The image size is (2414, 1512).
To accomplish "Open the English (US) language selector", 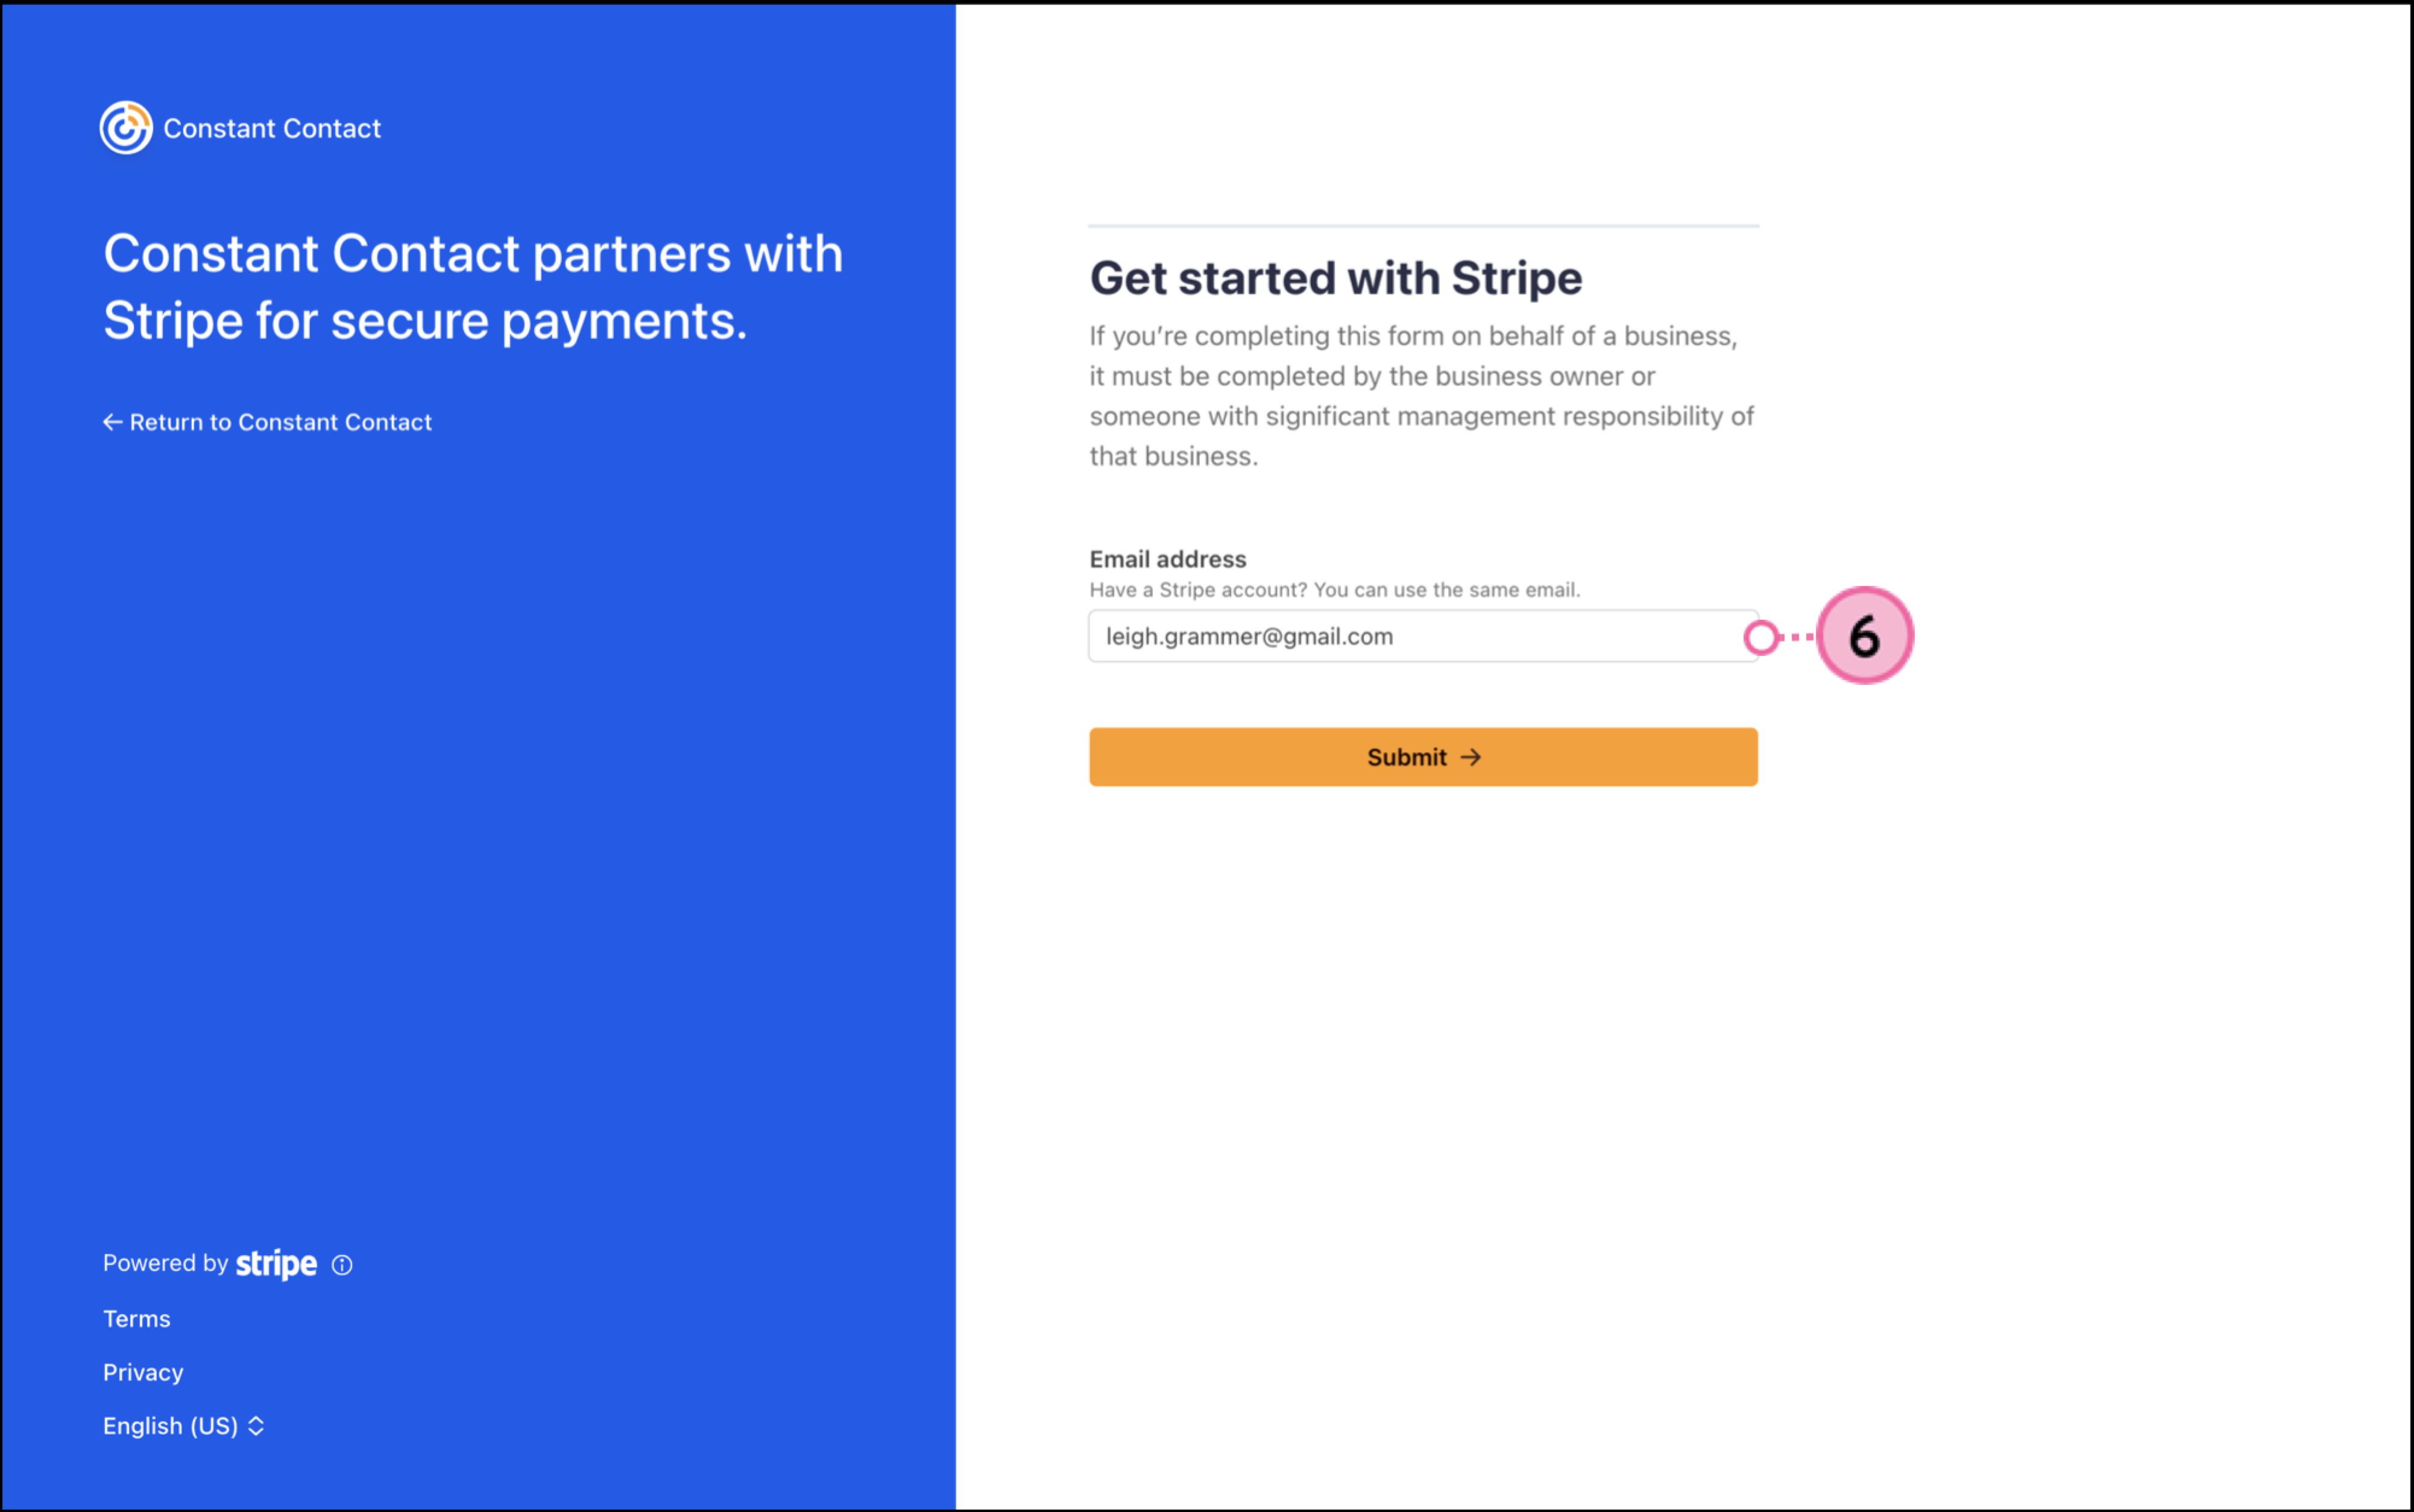I will pyautogui.click(x=171, y=1426).
